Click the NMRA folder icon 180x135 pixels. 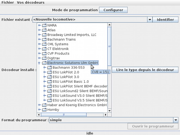pyautogui.click(x=44, y=25)
